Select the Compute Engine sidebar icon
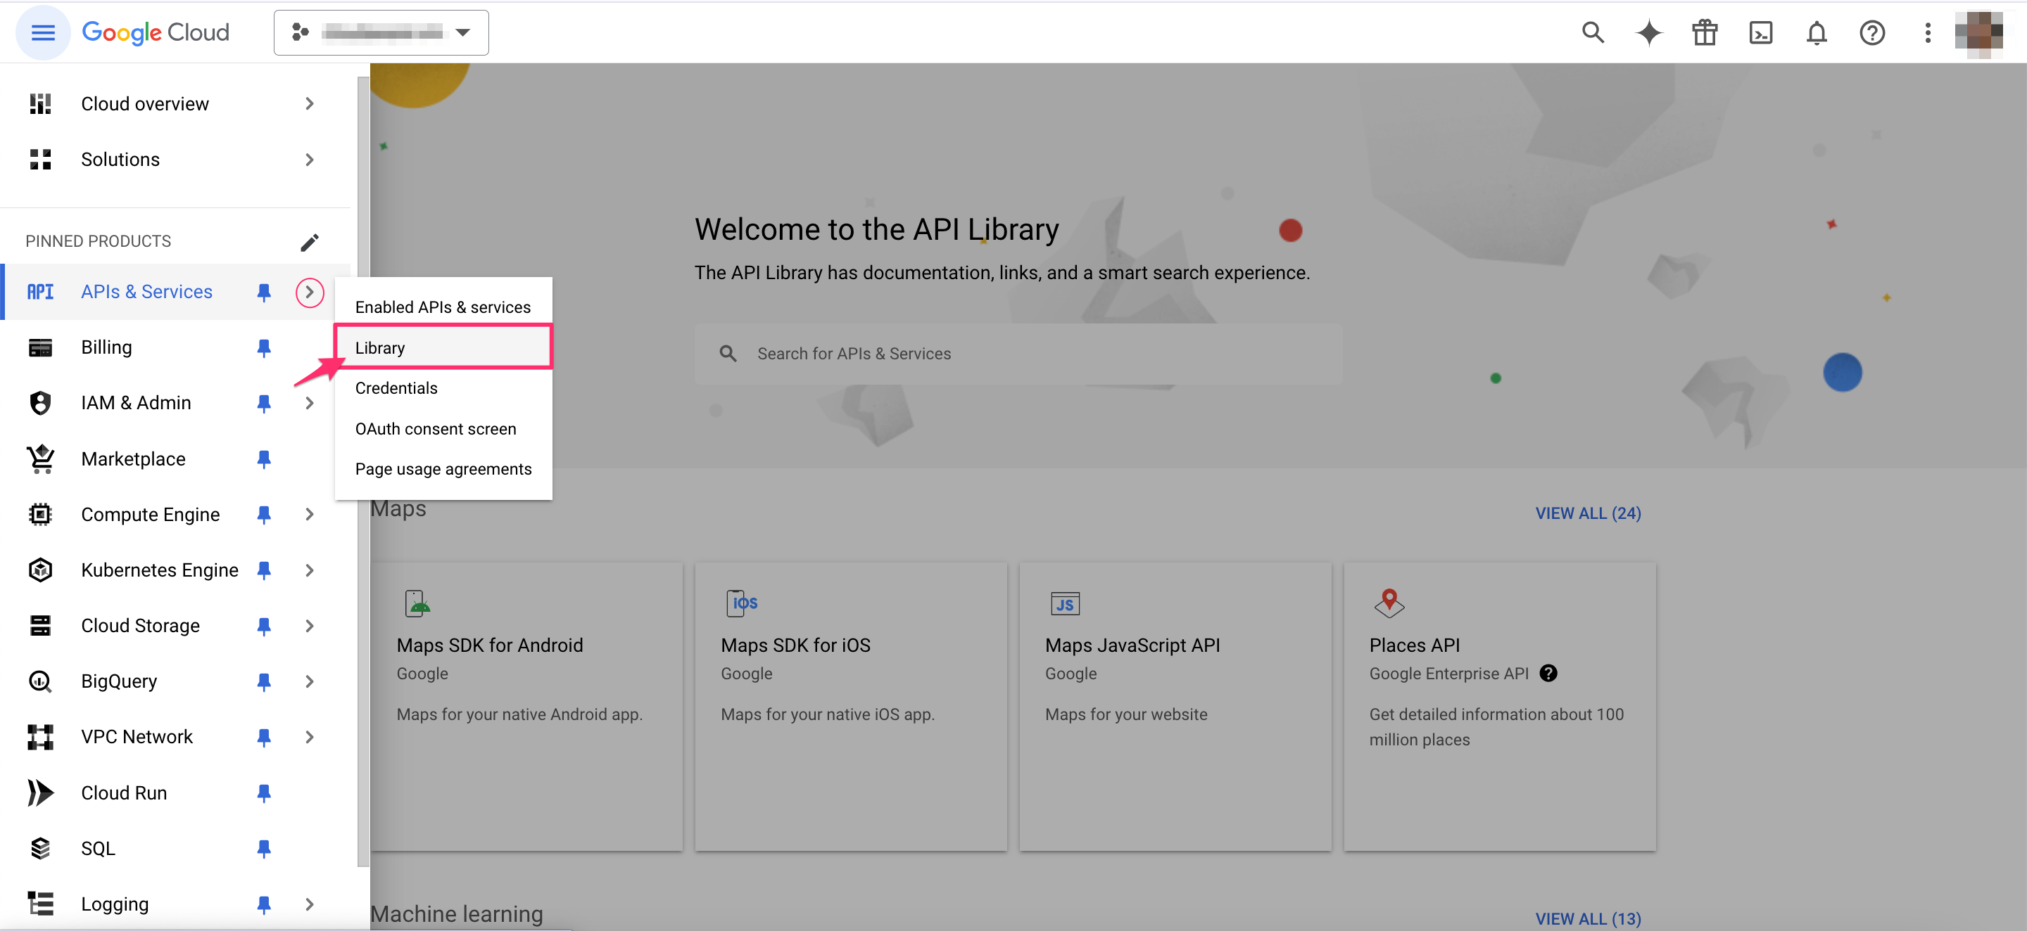2027x931 pixels. 40,513
